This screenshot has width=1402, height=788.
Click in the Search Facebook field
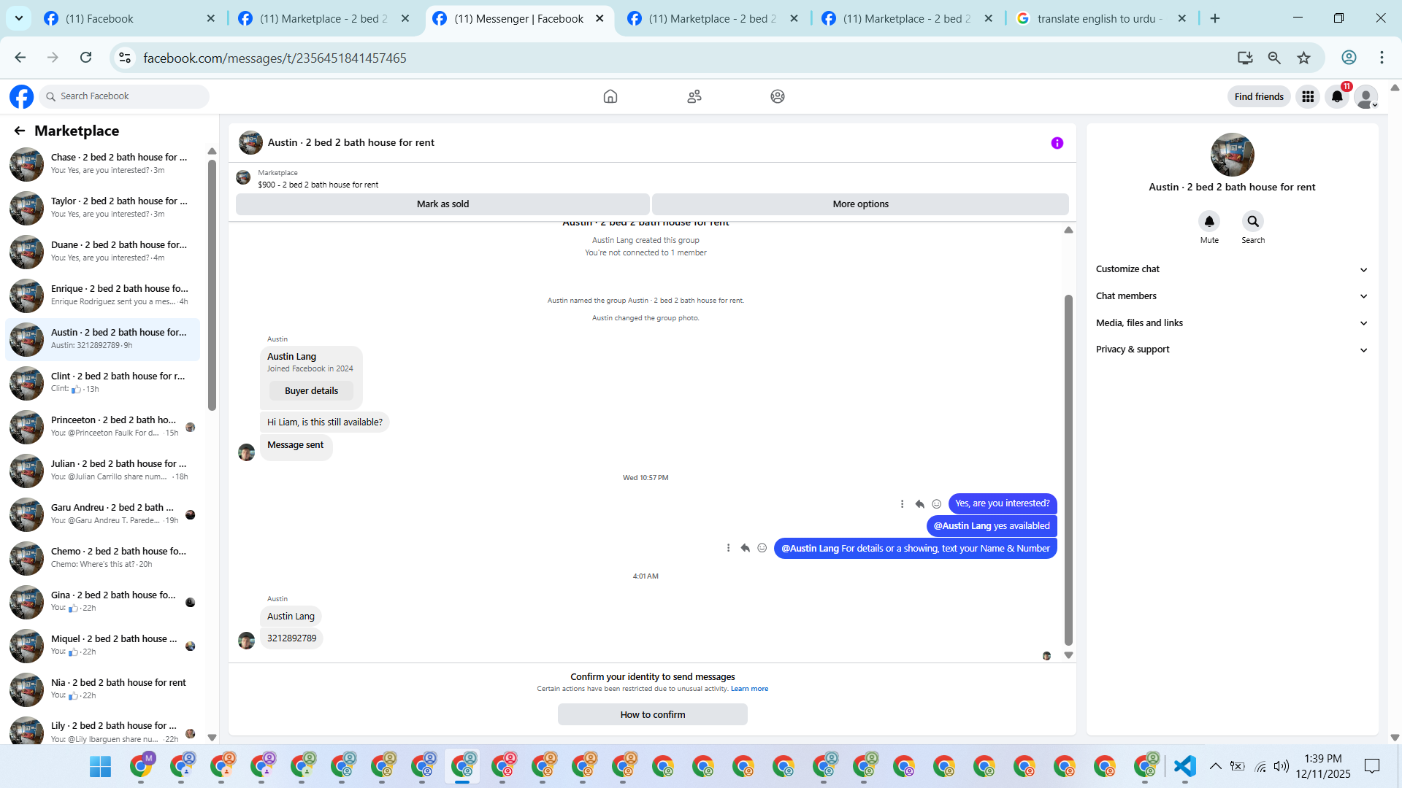[x=130, y=96]
